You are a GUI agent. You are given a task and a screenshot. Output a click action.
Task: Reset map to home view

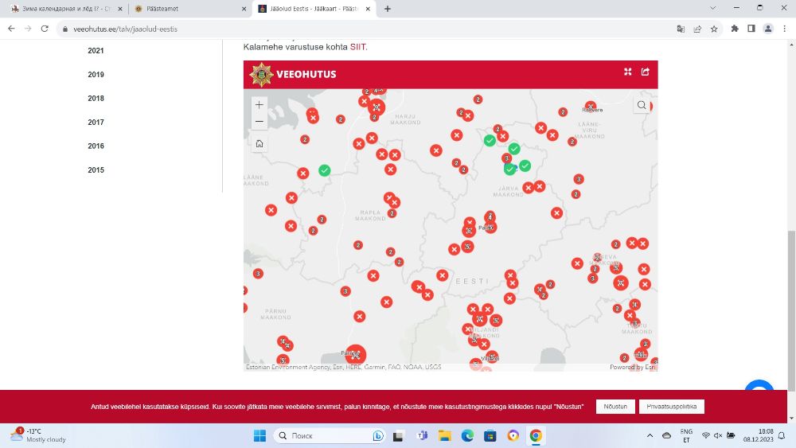tap(259, 144)
